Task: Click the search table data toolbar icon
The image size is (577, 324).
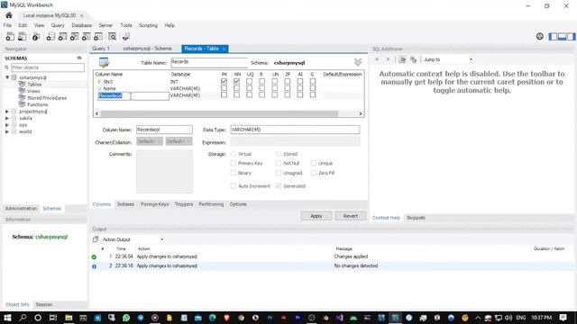Action: pyautogui.click(x=112, y=36)
